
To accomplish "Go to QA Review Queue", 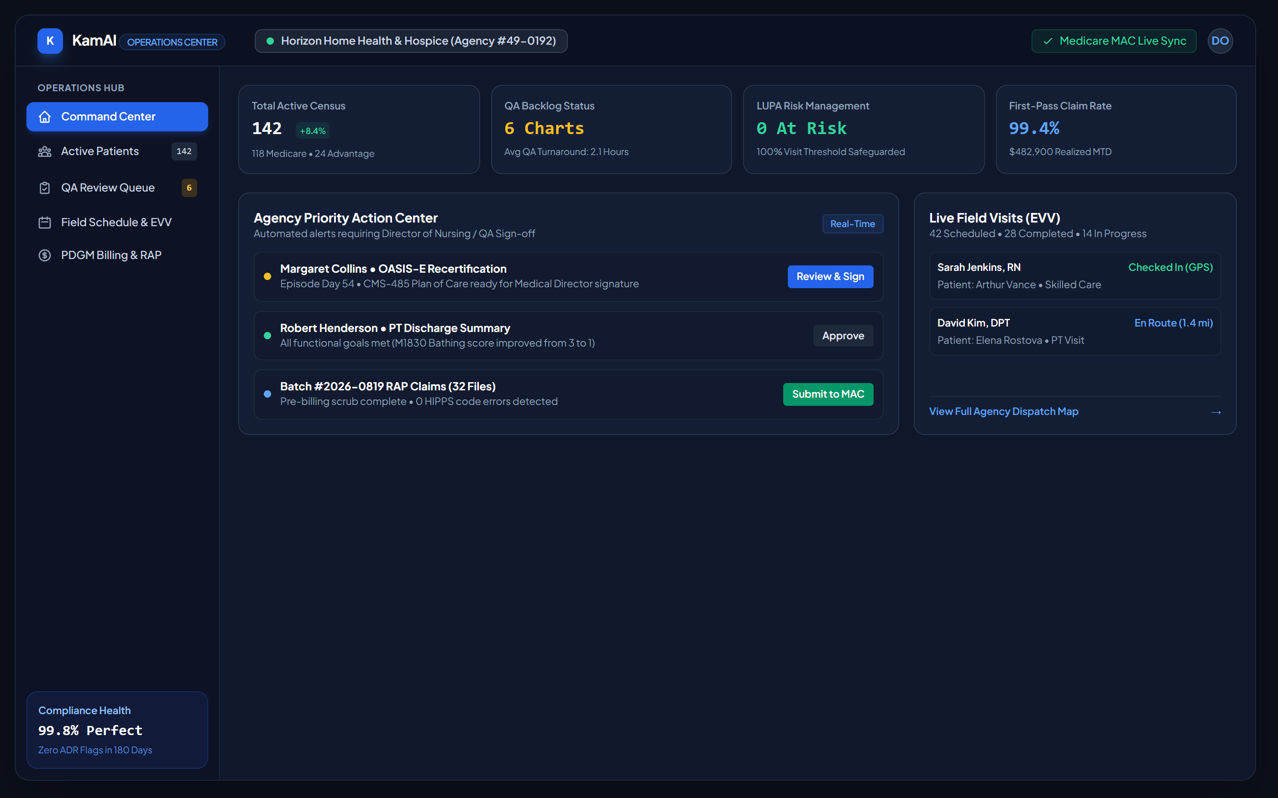I will (x=117, y=188).
